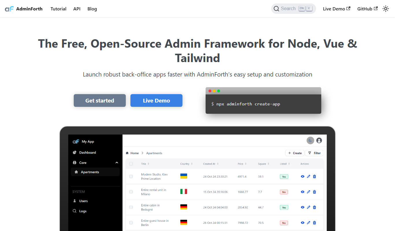Click the Filter button
The image size is (395, 231).
[x=315, y=153]
